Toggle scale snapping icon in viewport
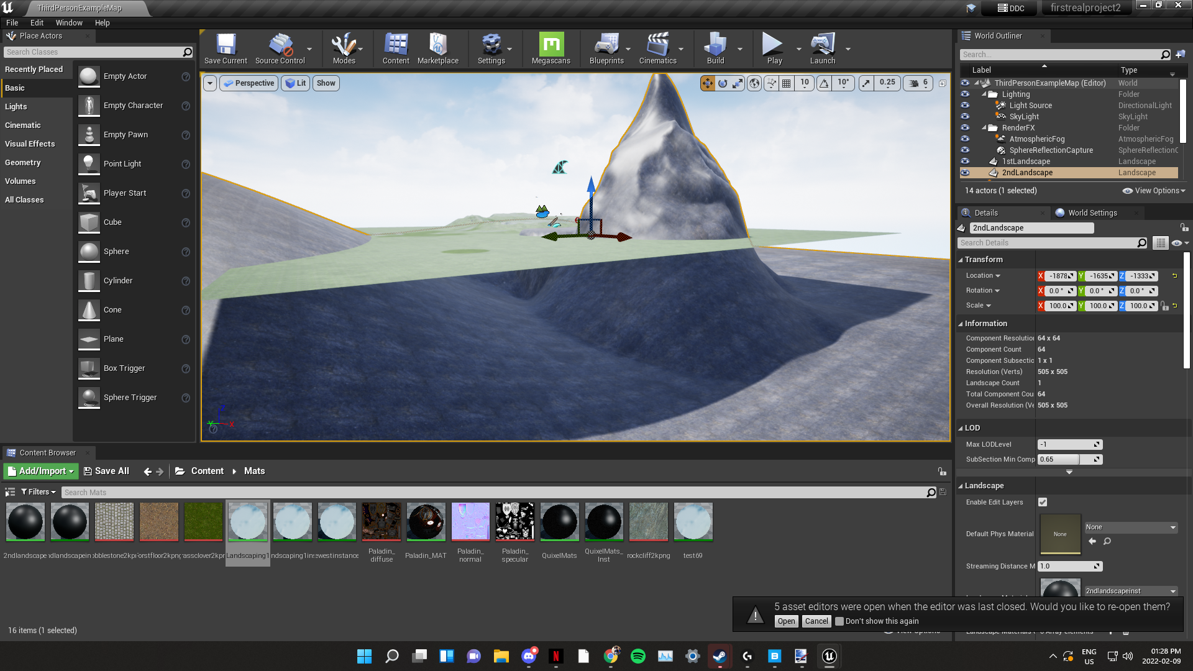 (866, 83)
